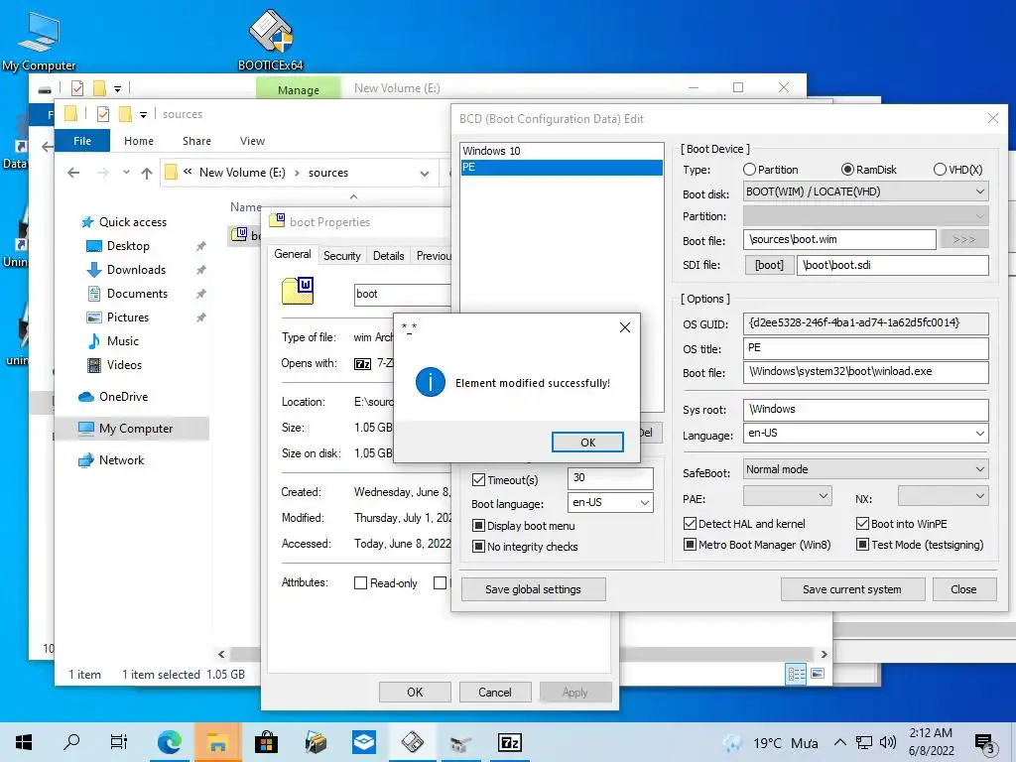Confirm message box with OK
Viewport: 1016px width, 762px height.
[587, 443]
